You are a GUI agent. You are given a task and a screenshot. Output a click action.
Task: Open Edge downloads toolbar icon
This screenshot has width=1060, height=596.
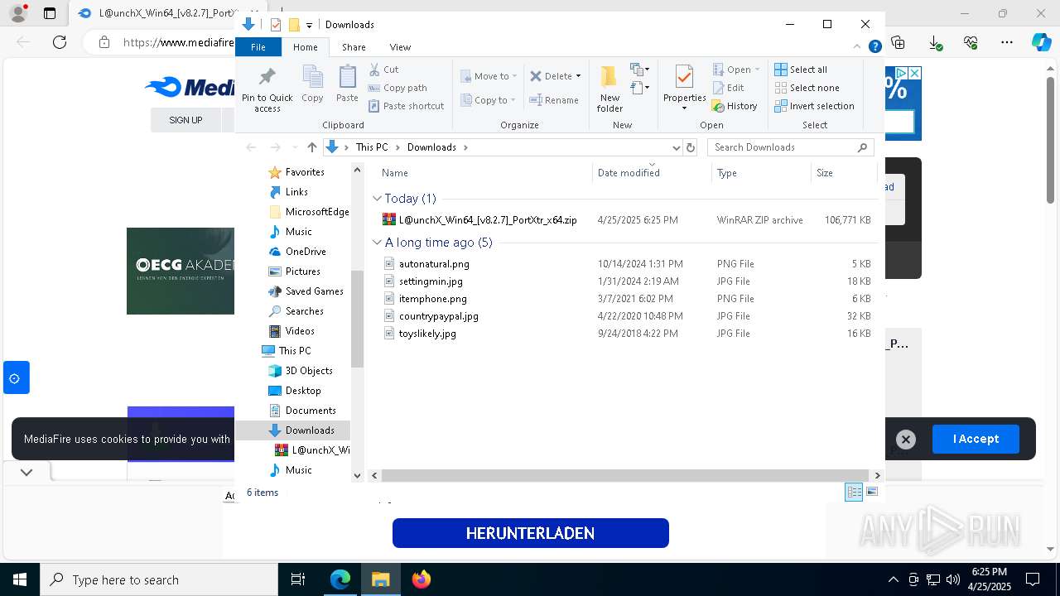[x=935, y=42]
